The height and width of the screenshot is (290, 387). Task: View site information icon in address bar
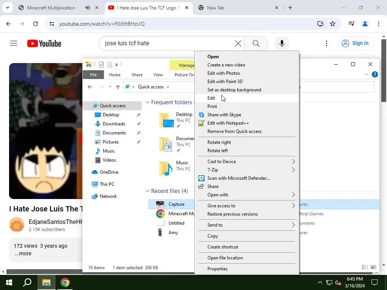[51, 24]
